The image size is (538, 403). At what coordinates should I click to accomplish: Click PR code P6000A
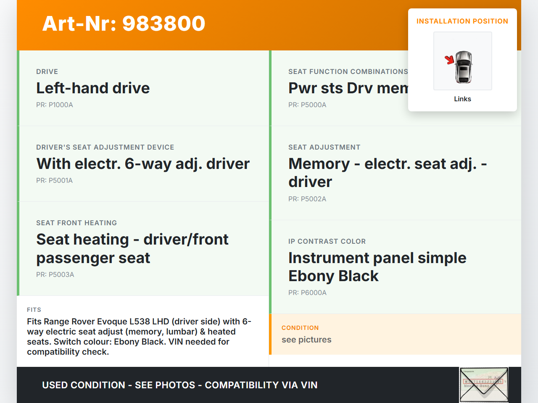pos(307,293)
